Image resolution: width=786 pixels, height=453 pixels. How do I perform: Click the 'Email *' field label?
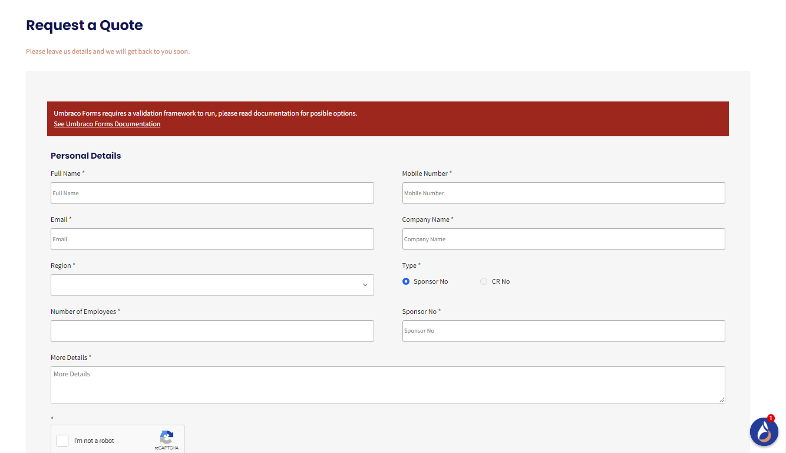point(61,219)
